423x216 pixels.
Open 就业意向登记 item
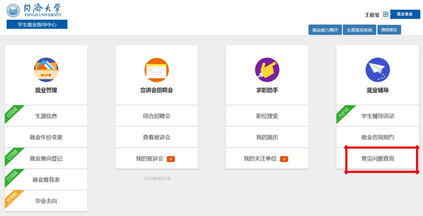[46, 158]
